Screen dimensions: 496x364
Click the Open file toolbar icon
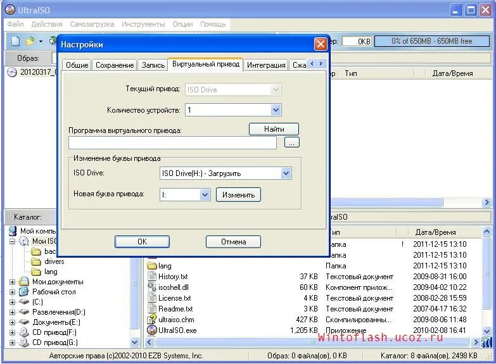tap(30, 41)
